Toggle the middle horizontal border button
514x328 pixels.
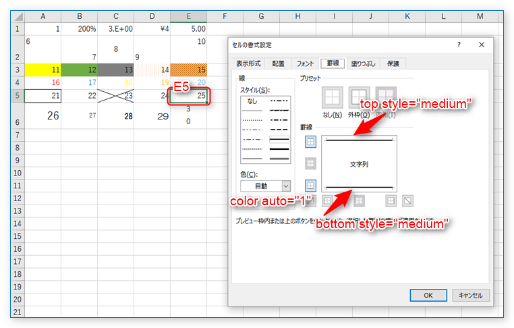[310, 163]
